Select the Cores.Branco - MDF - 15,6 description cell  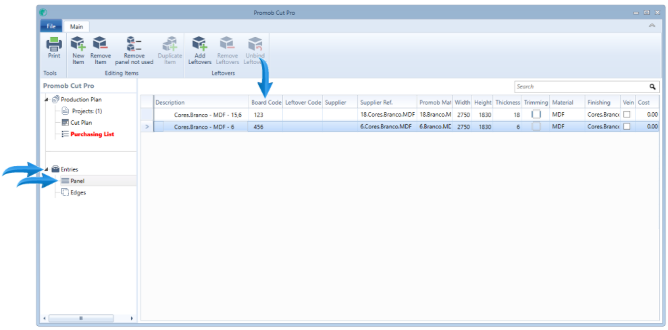click(x=201, y=115)
